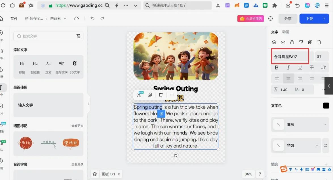Image resolution: width=333 pixels, height=180 pixels.
Task: Toggle italic text style
Action: [288, 68]
